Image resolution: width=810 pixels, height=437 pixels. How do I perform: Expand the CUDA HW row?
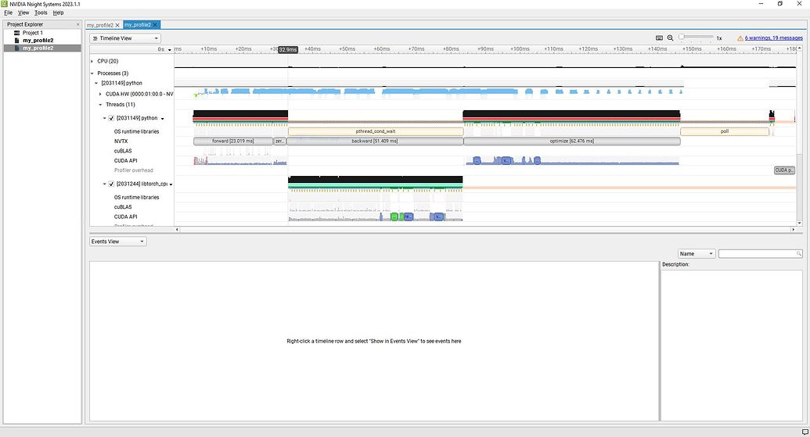pyautogui.click(x=100, y=94)
